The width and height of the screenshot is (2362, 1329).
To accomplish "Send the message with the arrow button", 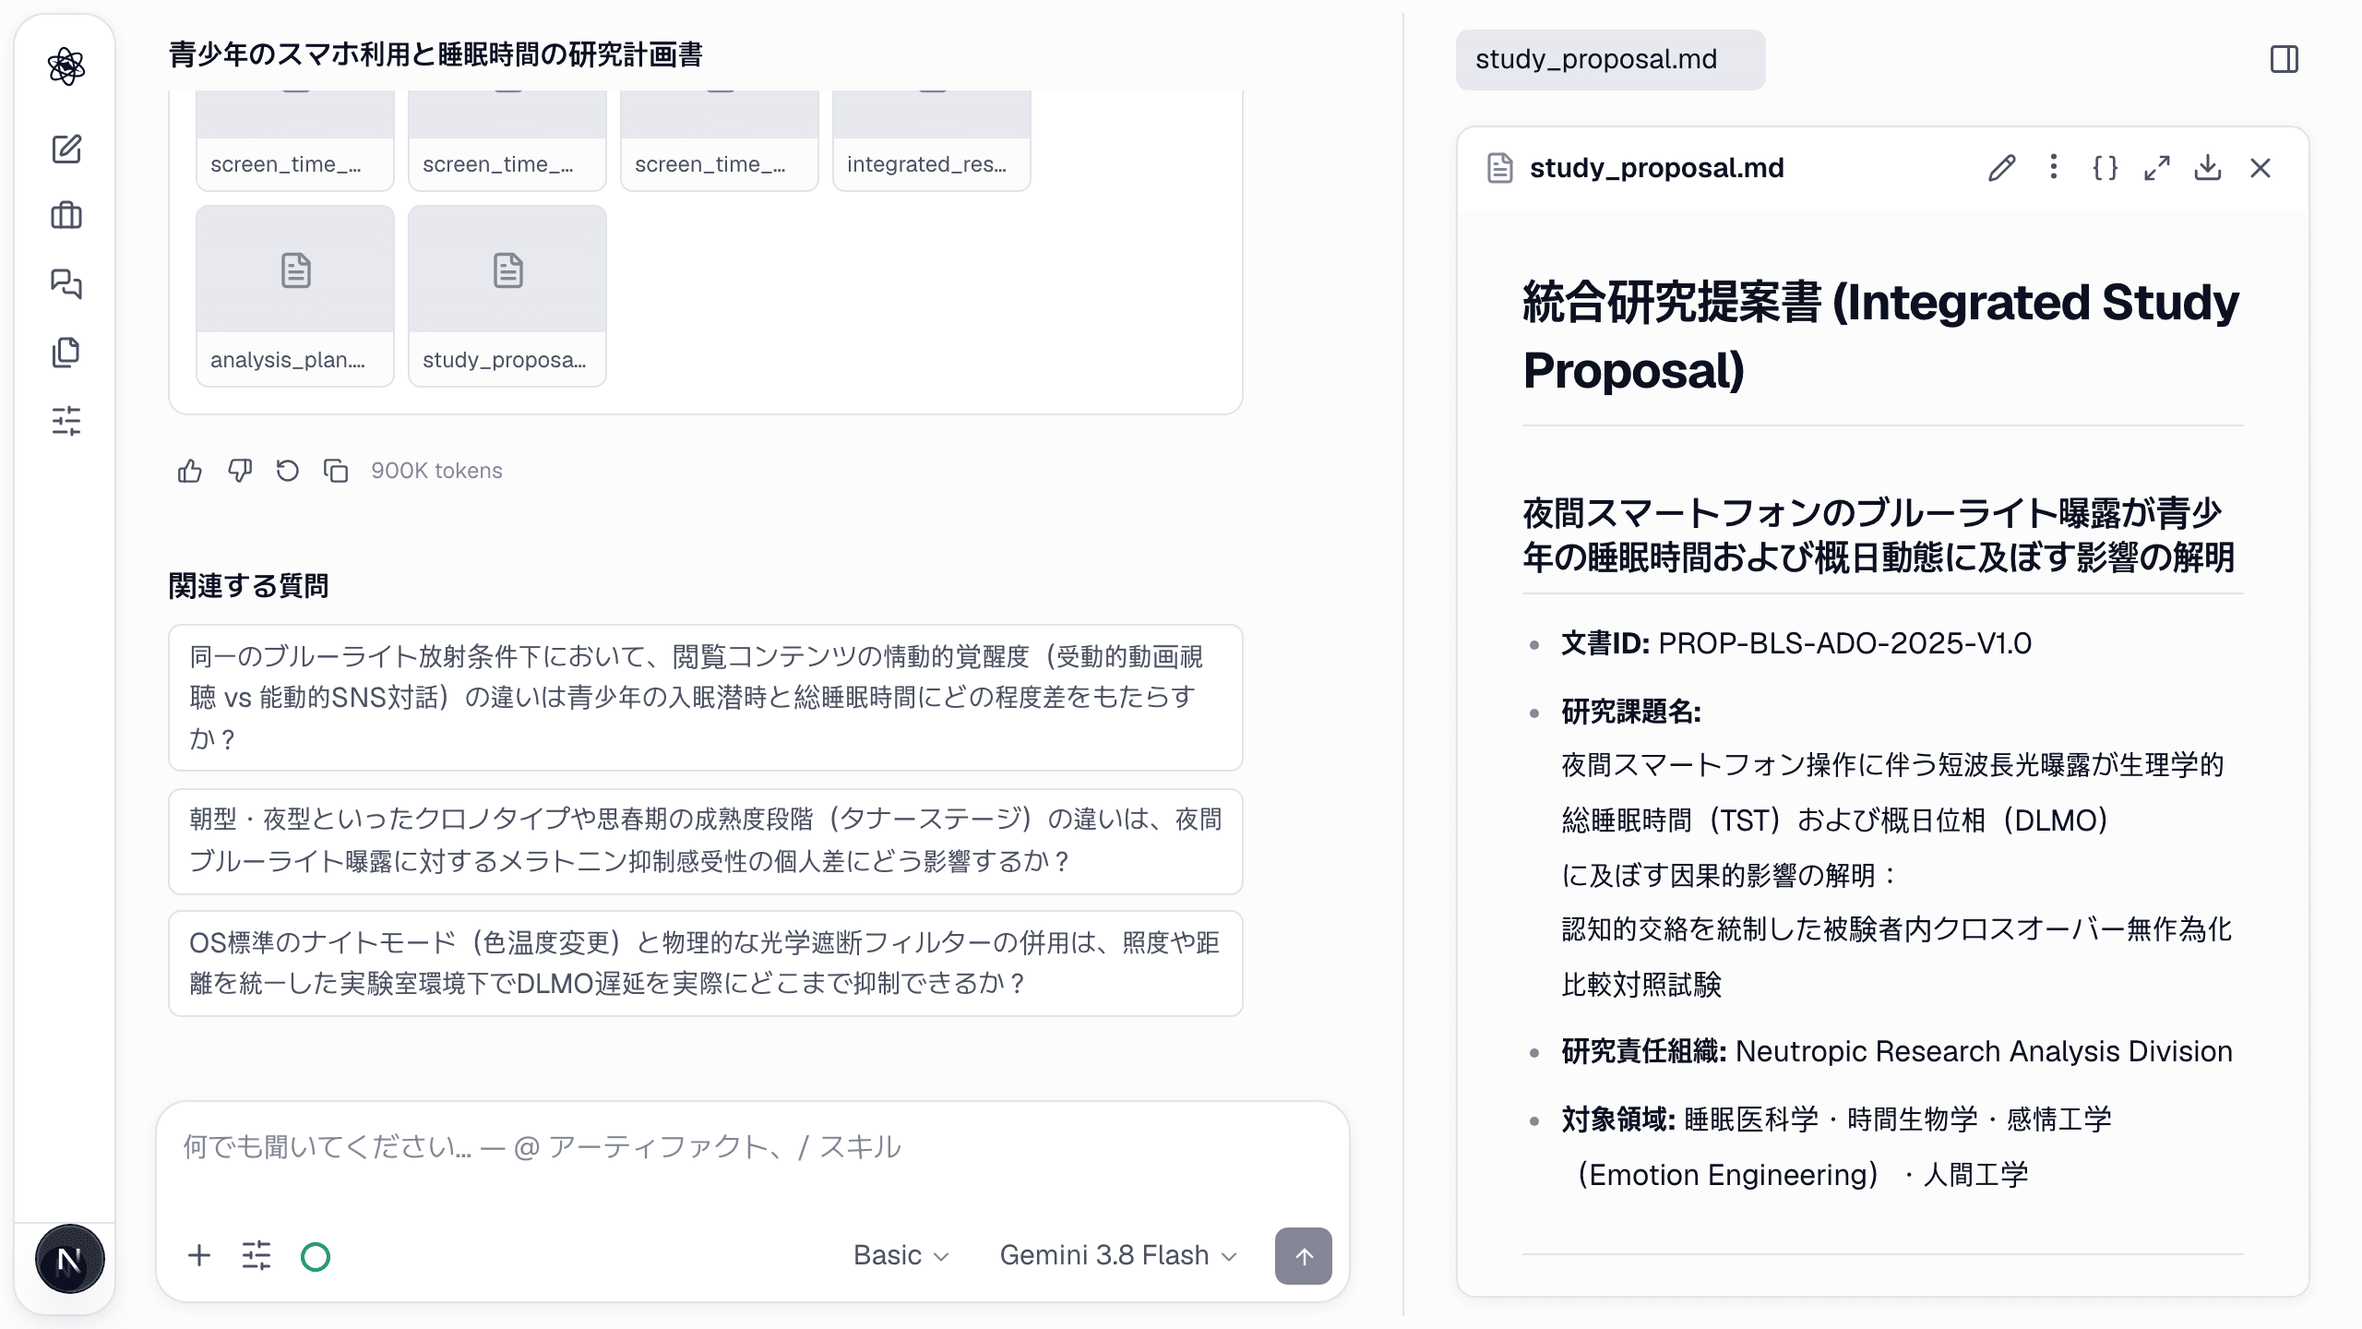I will click(1303, 1256).
